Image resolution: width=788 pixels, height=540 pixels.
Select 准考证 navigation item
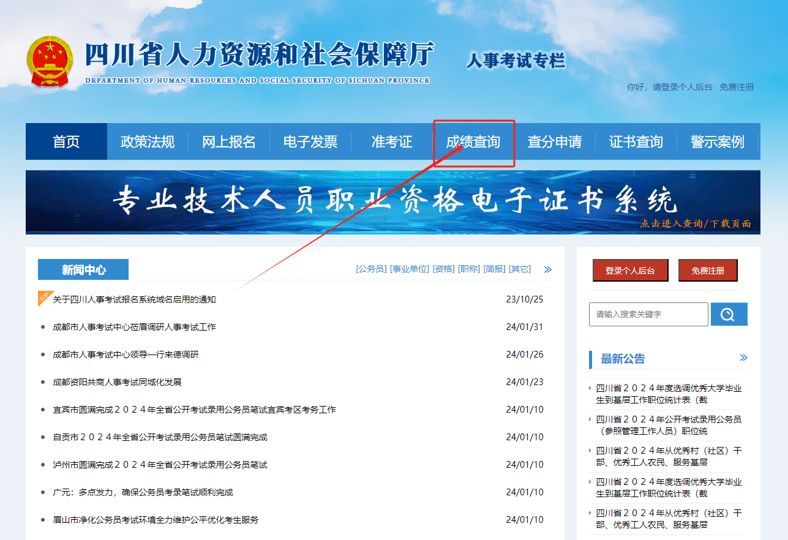pos(392,142)
